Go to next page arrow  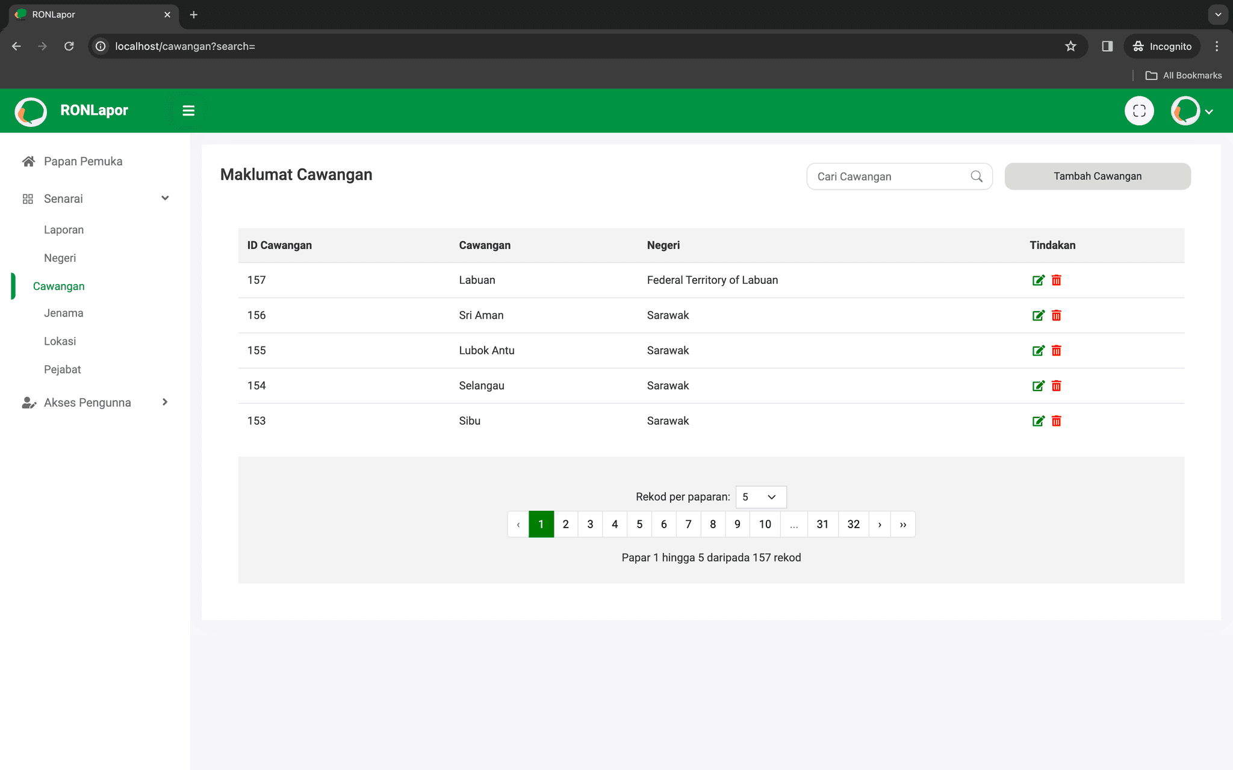coord(880,525)
